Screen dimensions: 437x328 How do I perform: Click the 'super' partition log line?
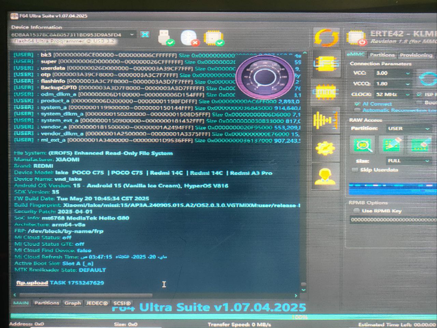(157, 62)
